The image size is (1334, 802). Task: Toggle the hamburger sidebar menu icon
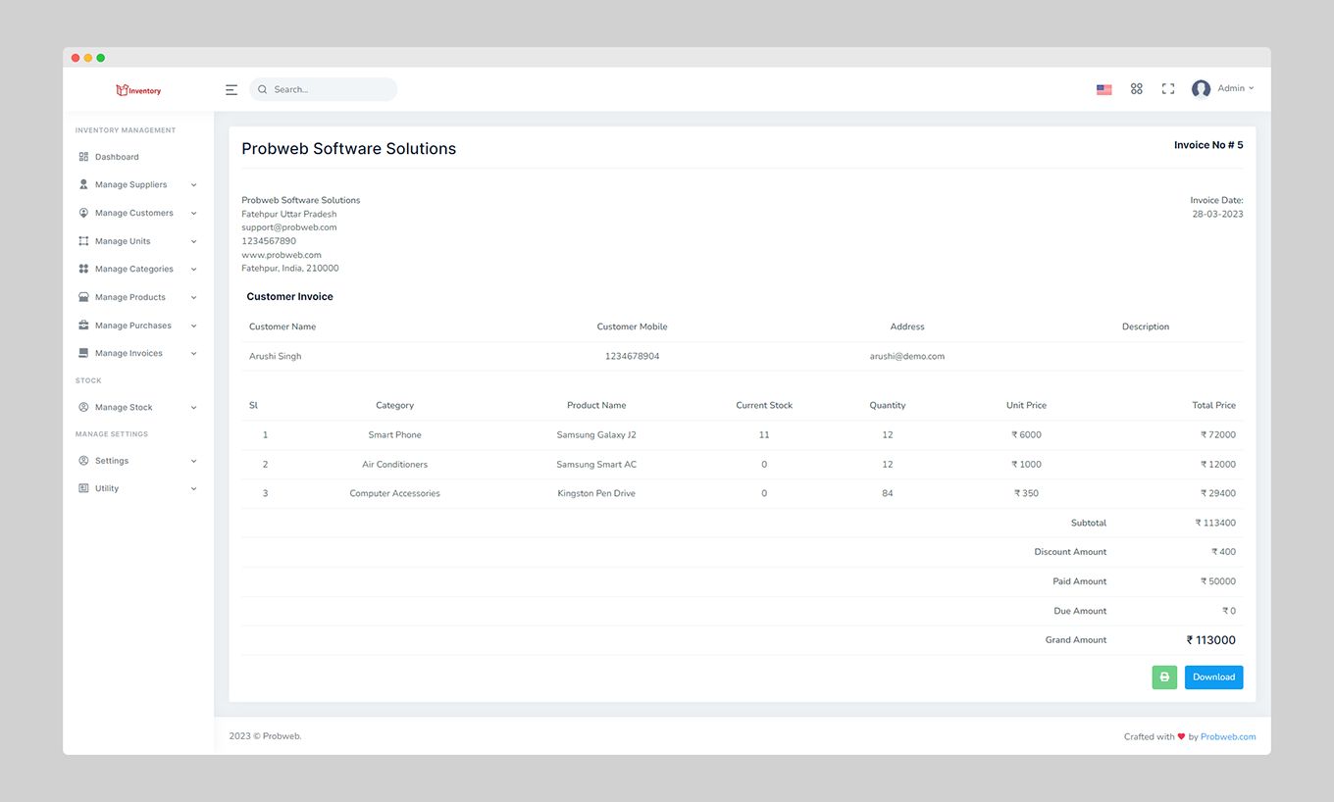(231, 89)
